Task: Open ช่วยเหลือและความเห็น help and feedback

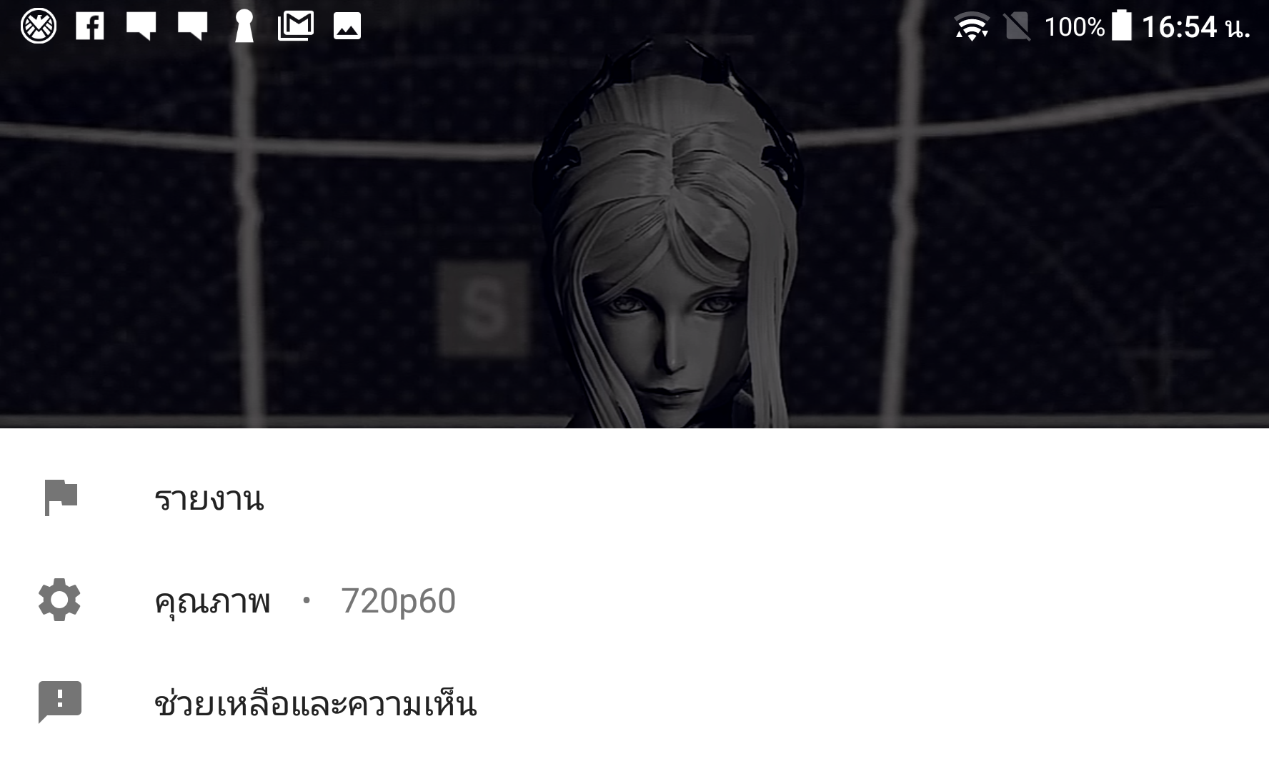Action: (x=634, y=703)
